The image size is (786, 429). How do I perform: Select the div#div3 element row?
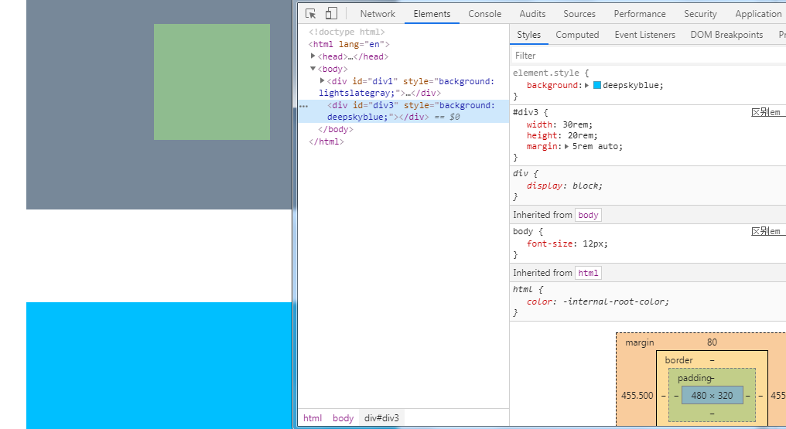(x=404, y=111)
